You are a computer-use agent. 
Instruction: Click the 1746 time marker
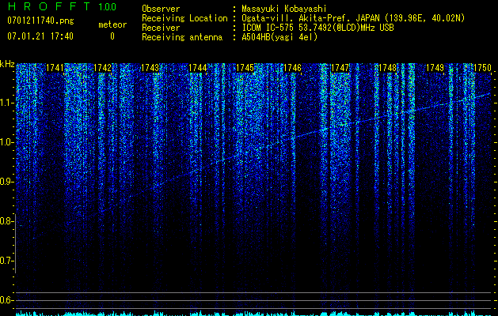coord(292,68)
